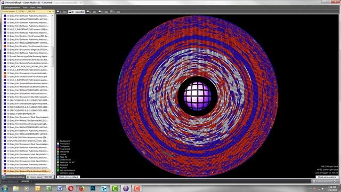Open Windows Media Player taskbar icon
This screenshot has width=341, height=192.
coord(27,188)
